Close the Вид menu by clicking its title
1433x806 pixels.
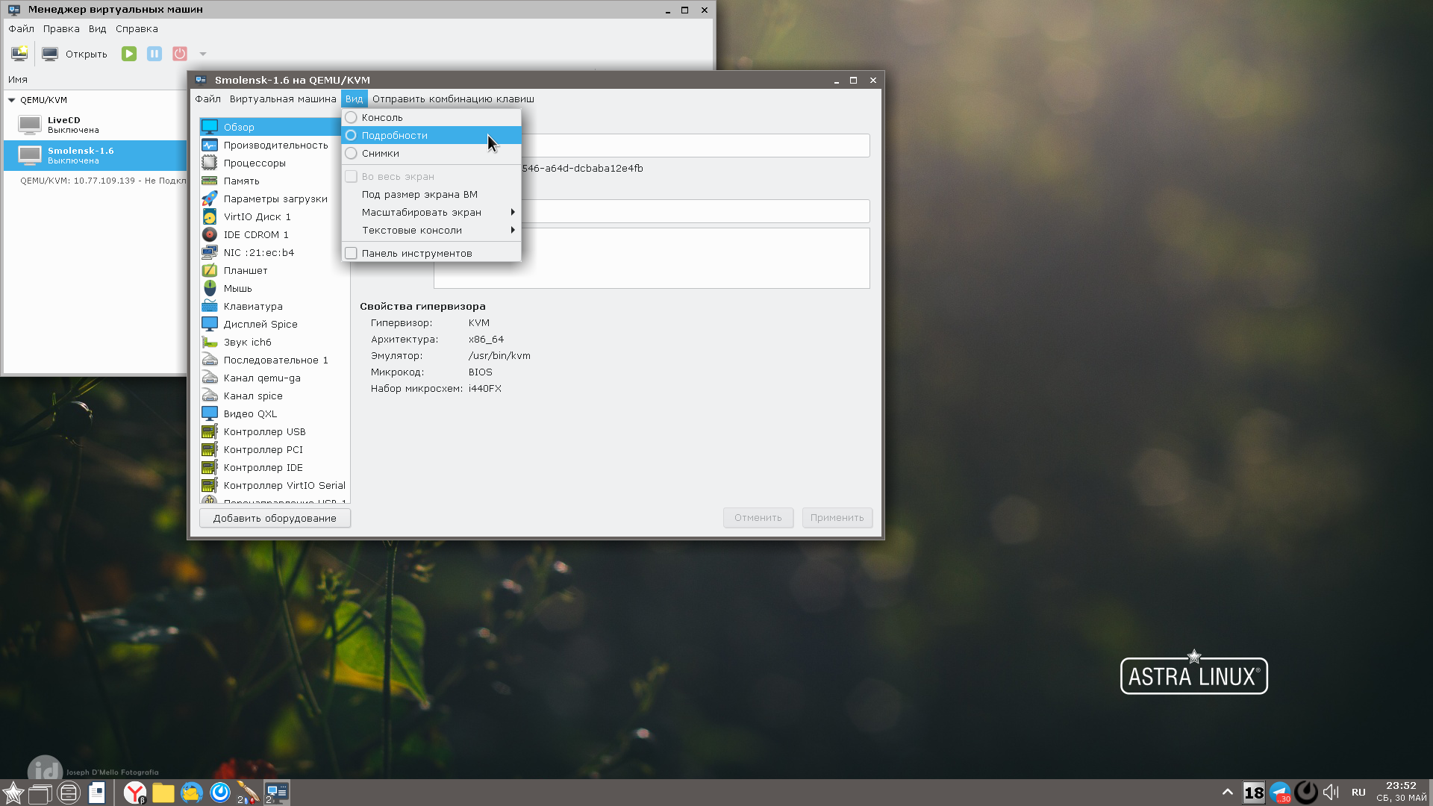point(354,99)
